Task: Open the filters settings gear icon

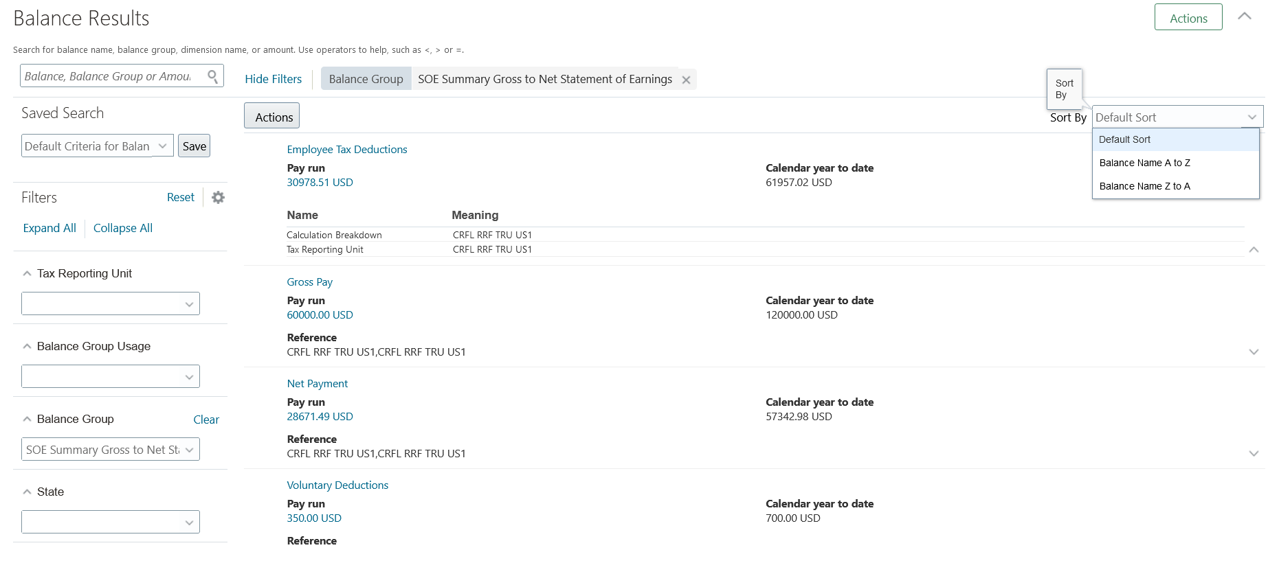Action: 218,198
